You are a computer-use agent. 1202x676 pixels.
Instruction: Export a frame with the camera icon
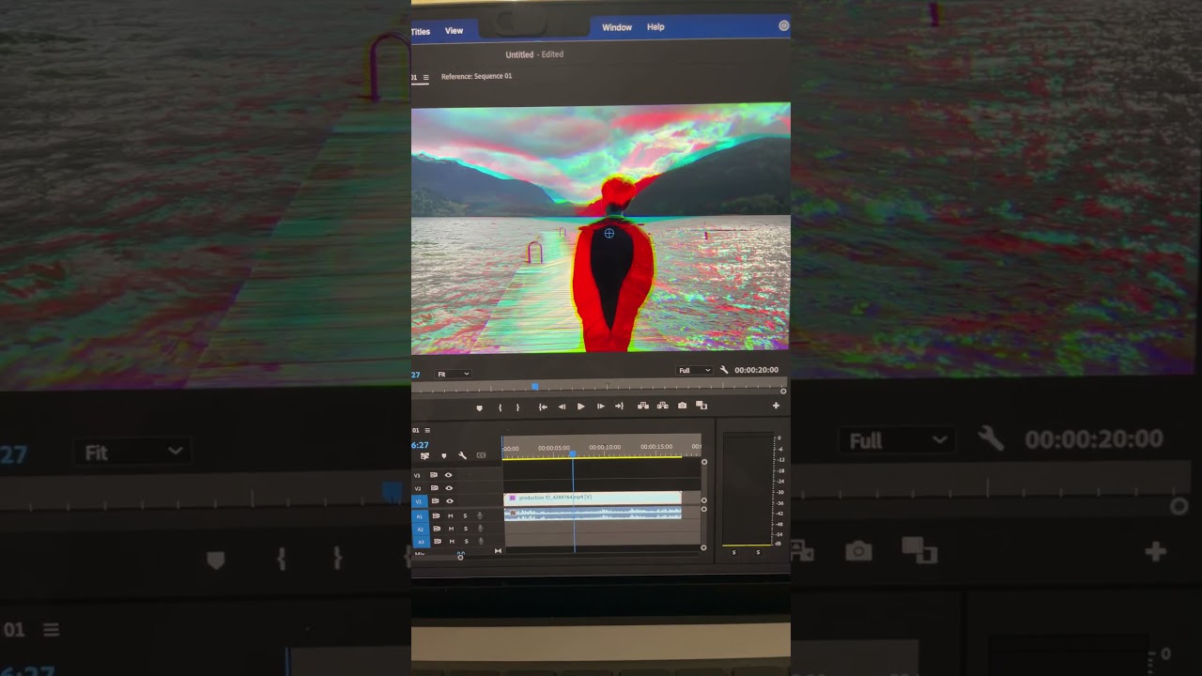(682, 406)
